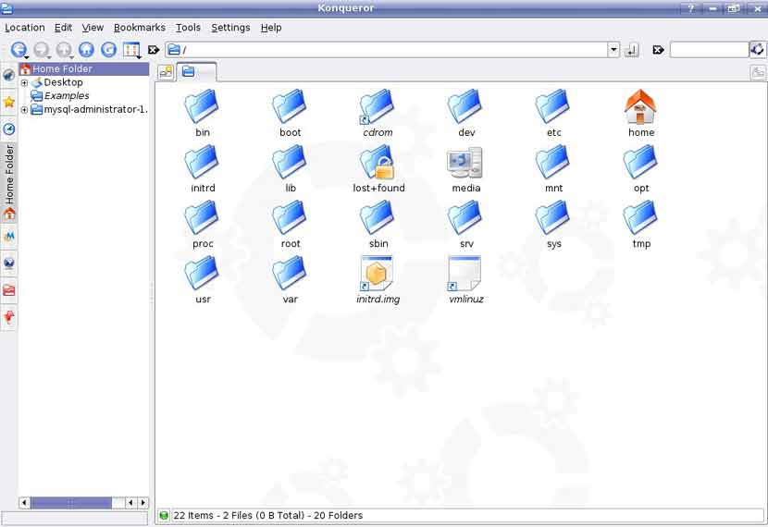Open the View menu

click(93, 28)
